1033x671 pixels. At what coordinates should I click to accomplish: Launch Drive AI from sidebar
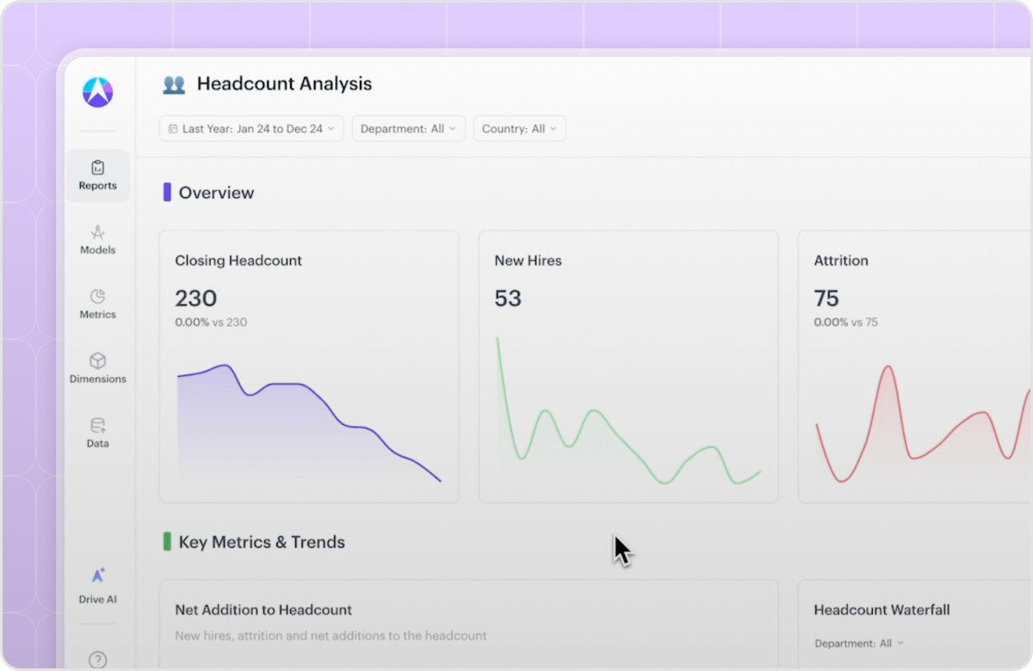point(97,586)
